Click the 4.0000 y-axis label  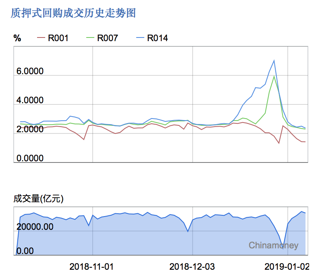pyautogui.click(x=30, y=100)
